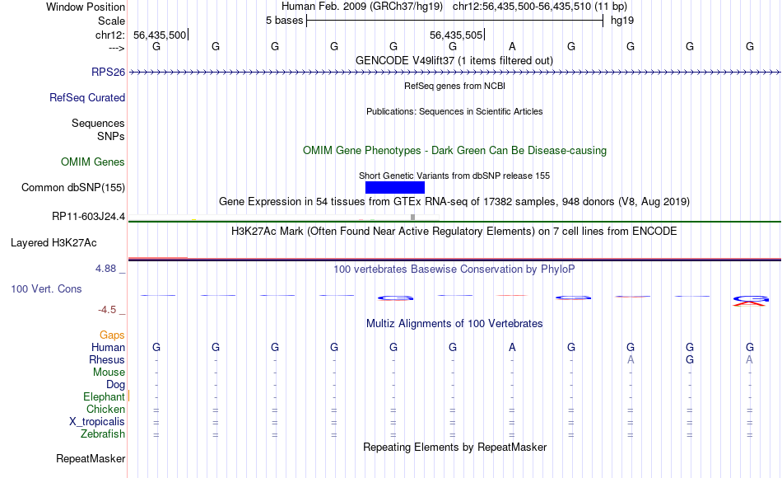Click the hg19 label beside the scale bar
The image size is (782, 478).
(x=622, y=21)
